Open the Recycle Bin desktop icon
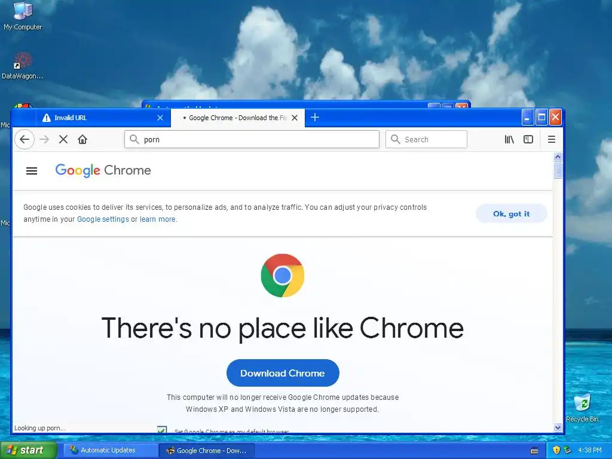The height and width of the screenshot is (459, 612). tap(582, 408)
